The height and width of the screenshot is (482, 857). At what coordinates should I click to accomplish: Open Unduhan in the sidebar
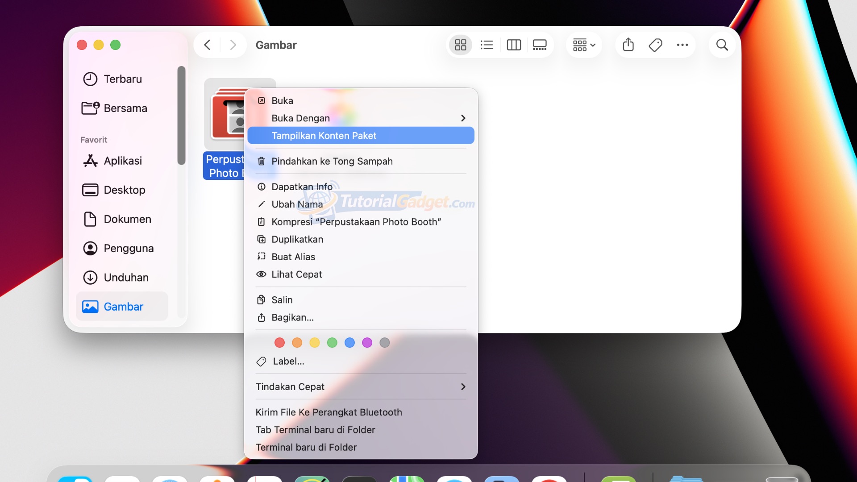[x=126, y=278]
